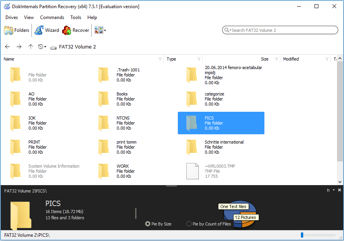Open the Size column filter dropdown
Image resolution: width=344 pixels, height=241 pixels.
[276, 59]
